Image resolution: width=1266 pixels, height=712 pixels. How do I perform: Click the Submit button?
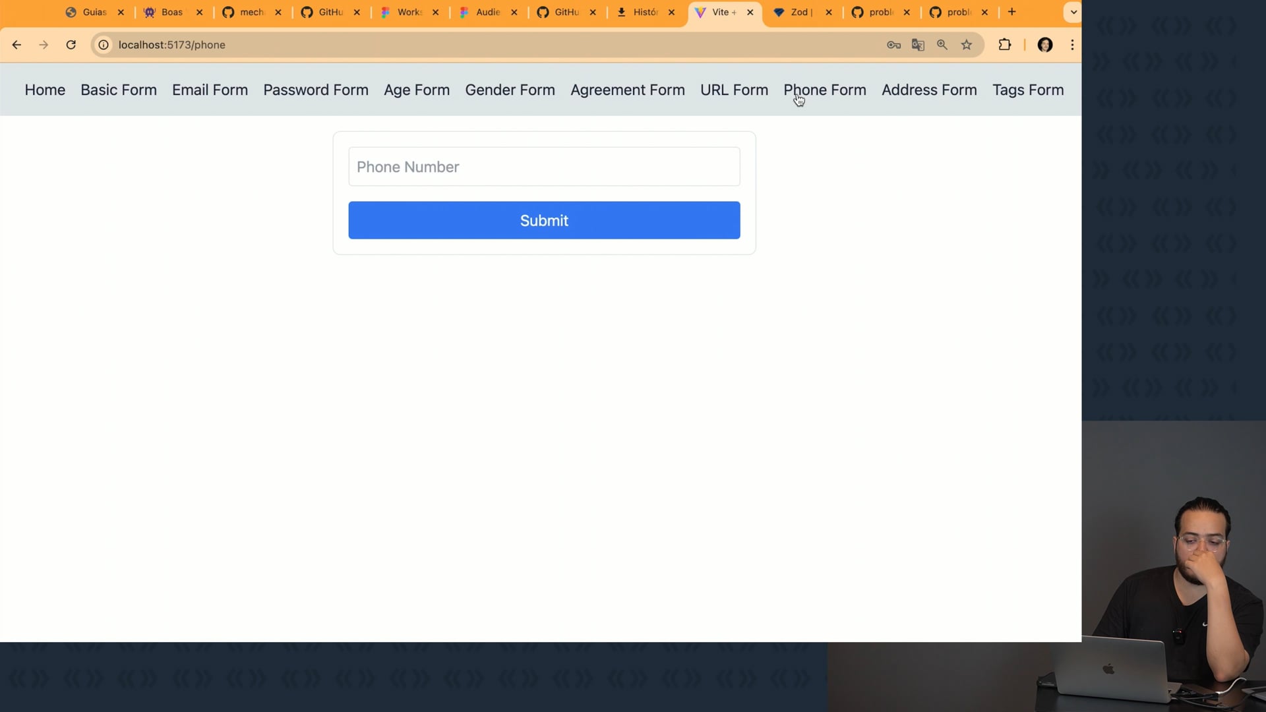pos(544,220)
